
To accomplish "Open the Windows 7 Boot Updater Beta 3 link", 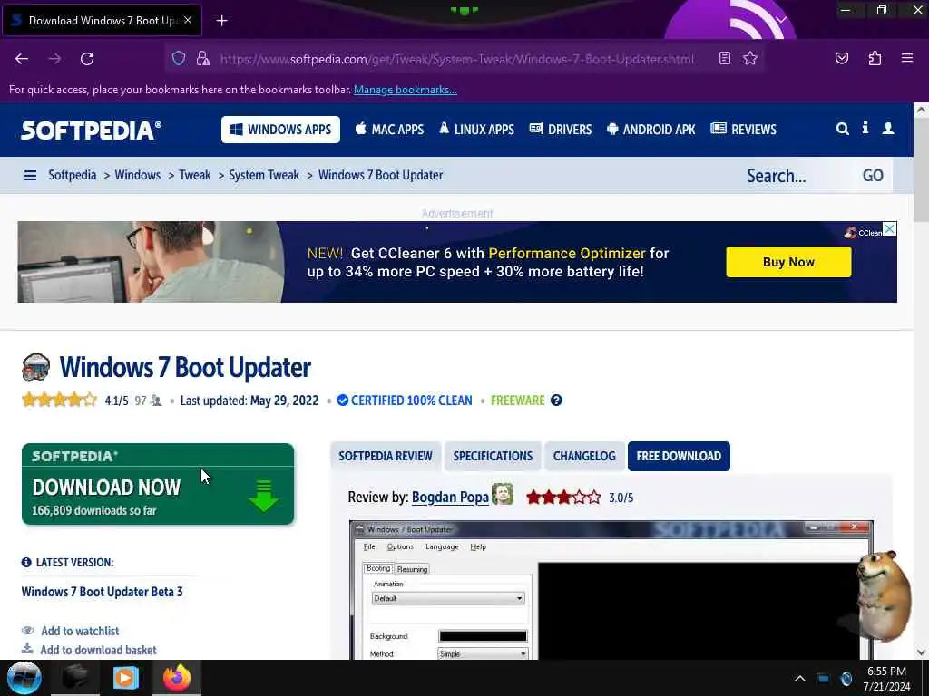I will [102, 592].
